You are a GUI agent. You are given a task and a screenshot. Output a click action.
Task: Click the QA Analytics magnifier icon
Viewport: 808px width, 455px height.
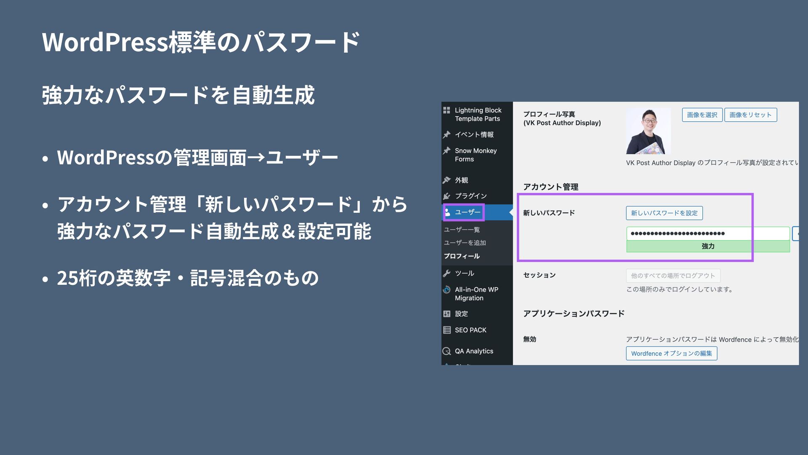447,351
